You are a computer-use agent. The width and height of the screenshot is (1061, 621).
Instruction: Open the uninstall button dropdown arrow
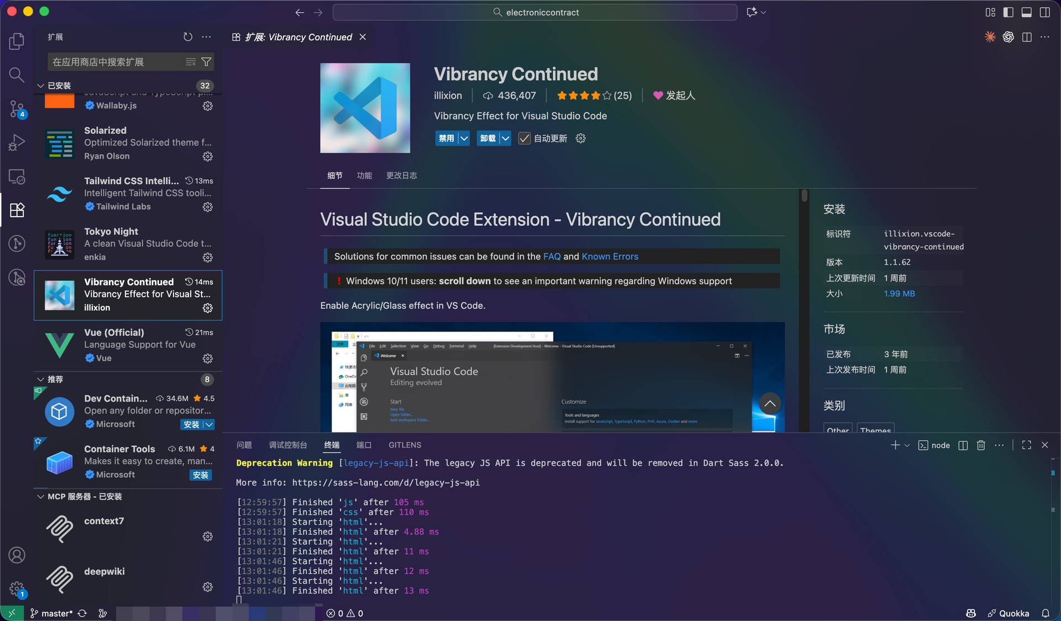[506, 138]
